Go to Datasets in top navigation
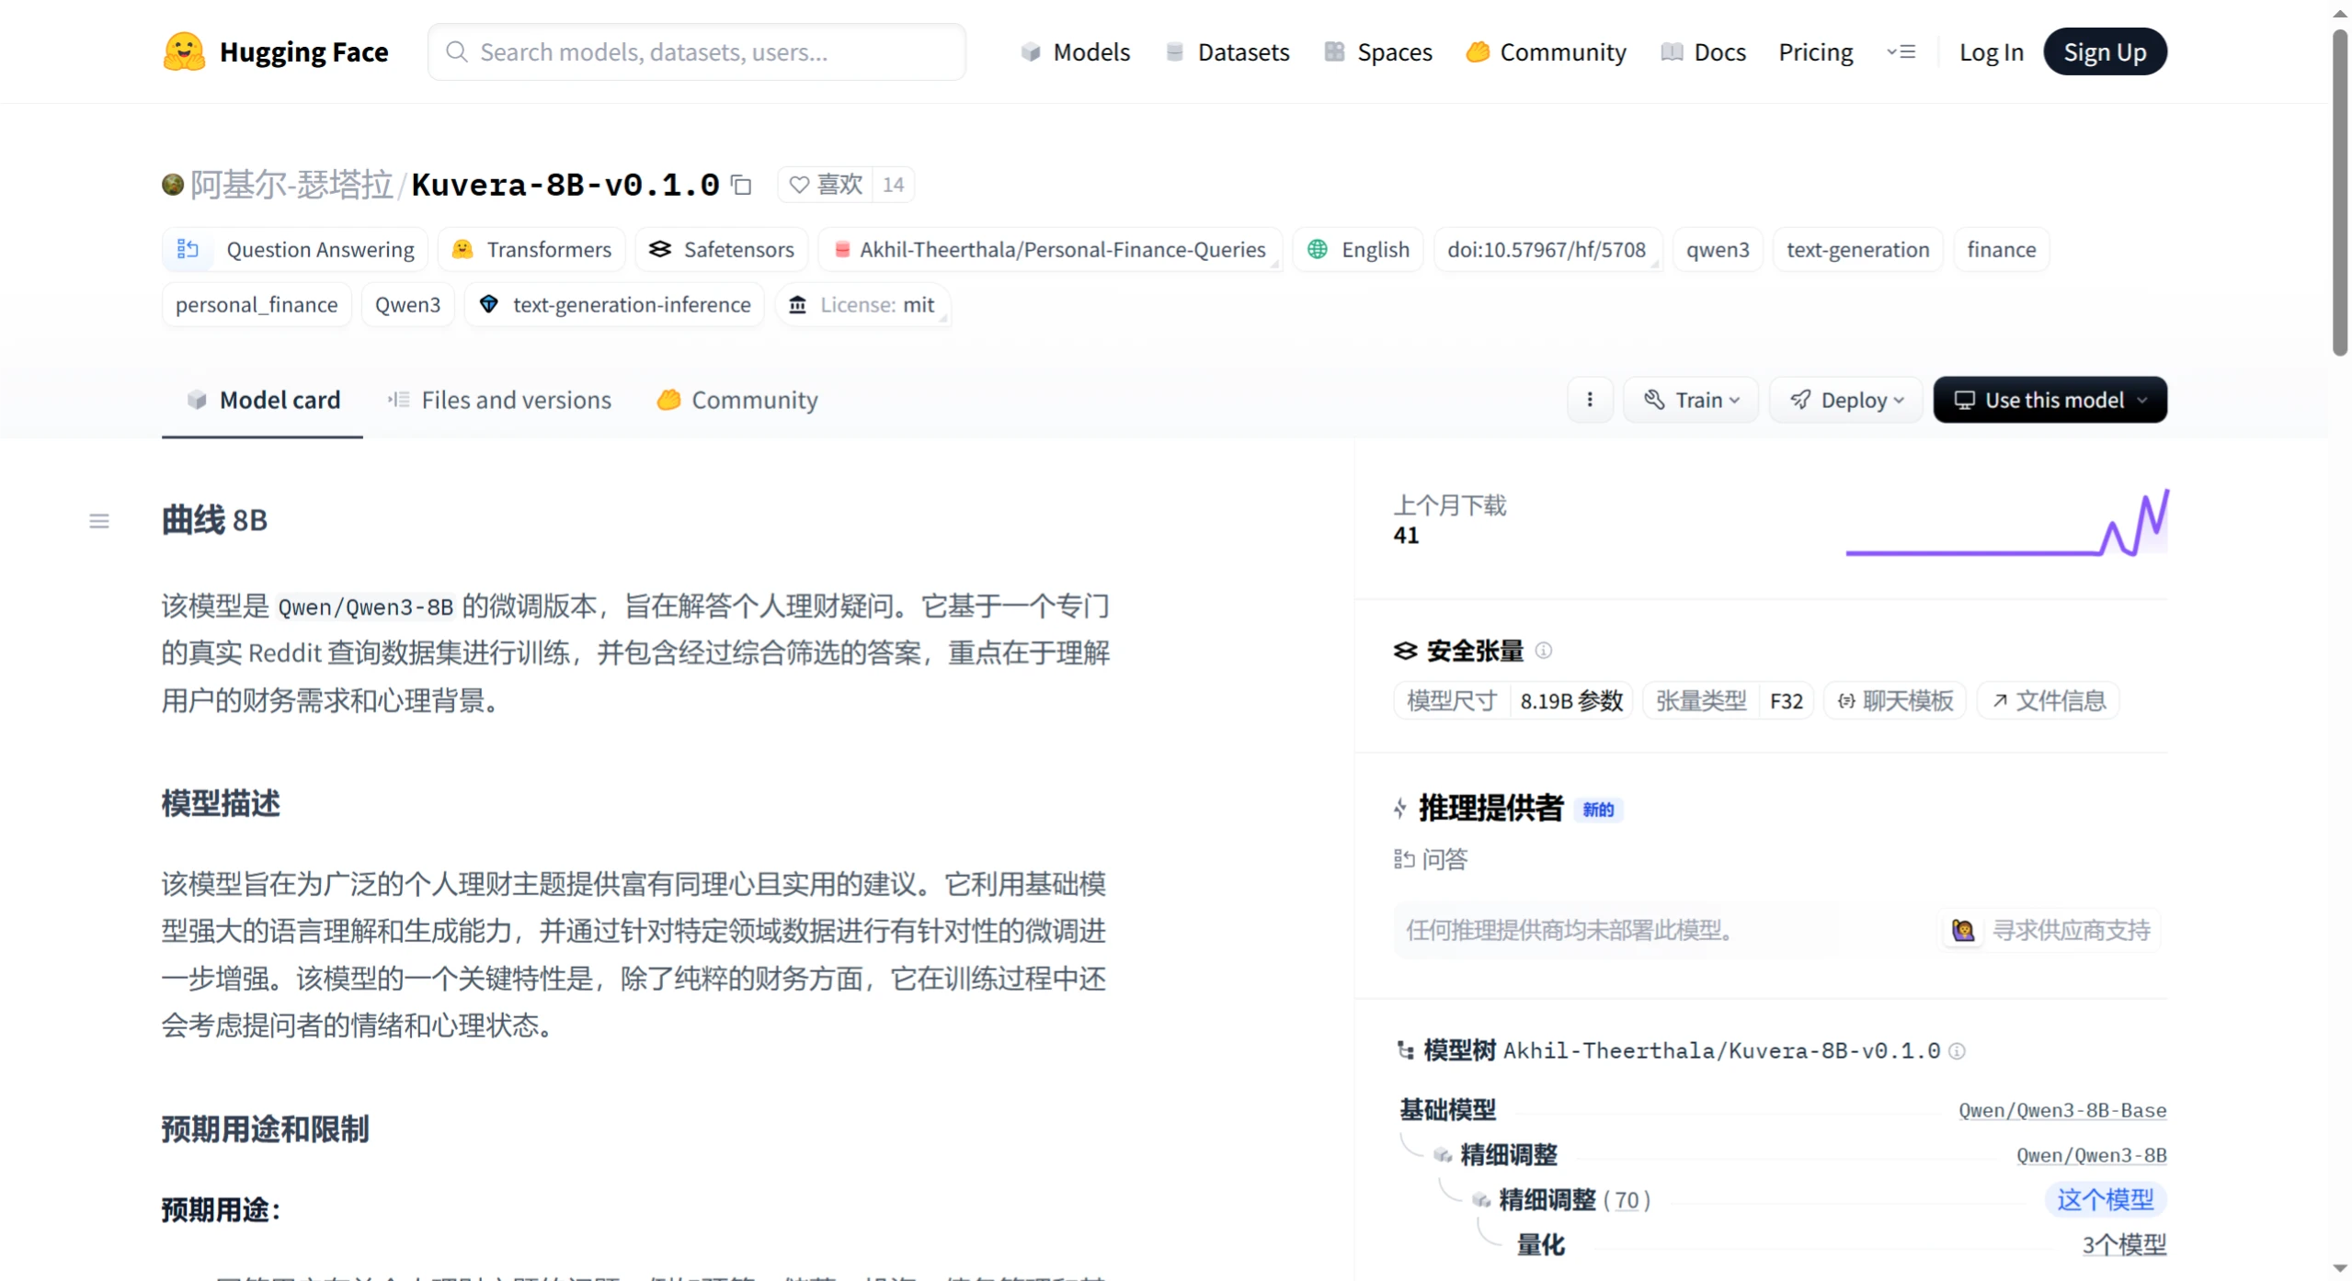The height and width of the screenshot is (1281, 2352). 1227,51
